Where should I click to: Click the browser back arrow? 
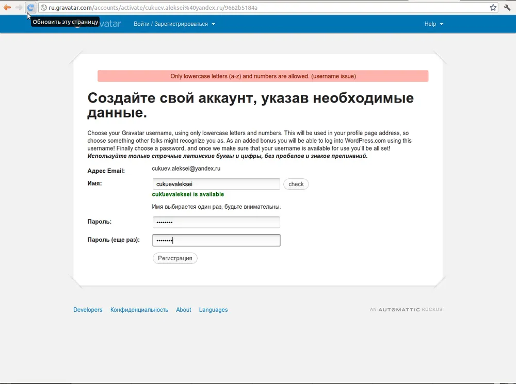pos(7,8)
